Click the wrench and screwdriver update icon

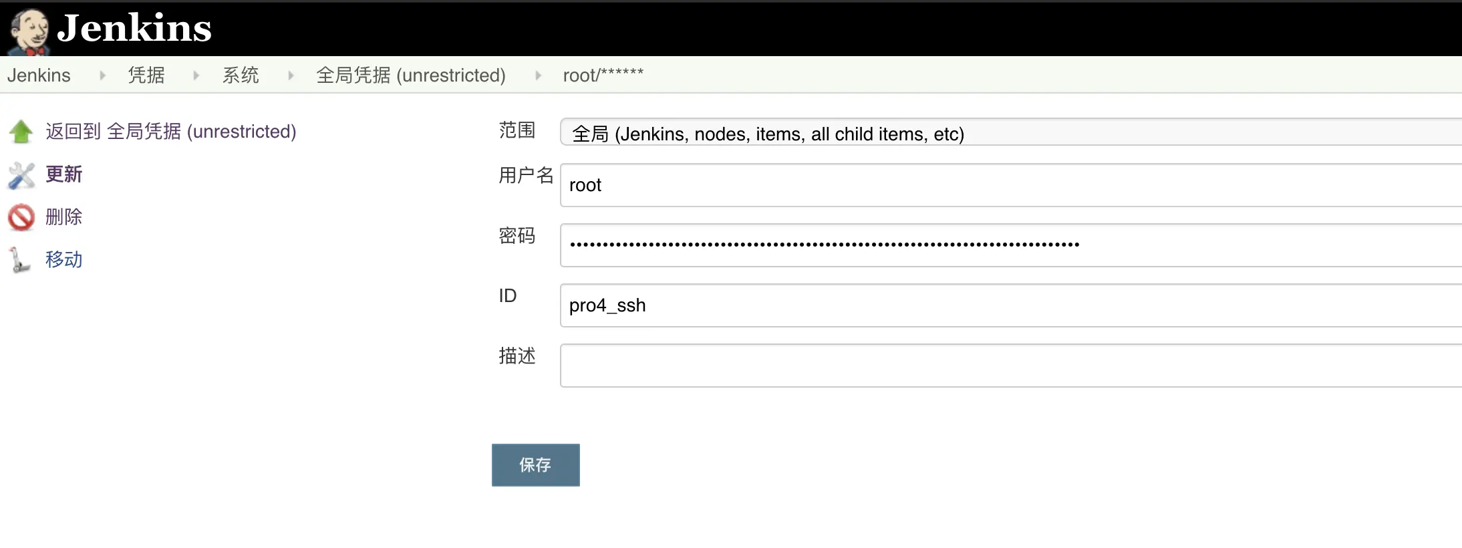[21, 175]
